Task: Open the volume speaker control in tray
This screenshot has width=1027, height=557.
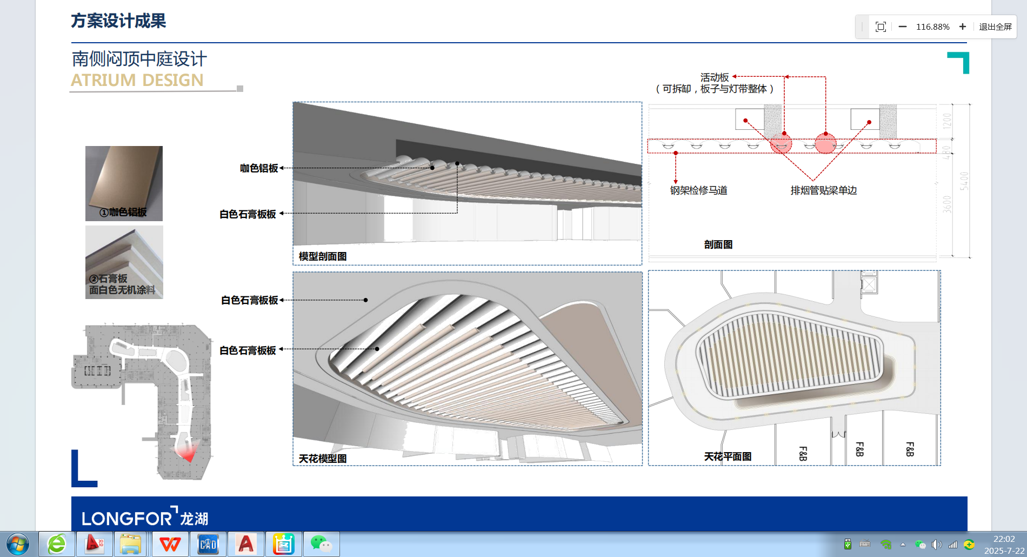Action: [x=936, y=545]
